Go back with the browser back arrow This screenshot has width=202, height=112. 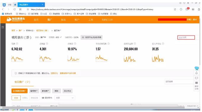(x=3, y=9)
